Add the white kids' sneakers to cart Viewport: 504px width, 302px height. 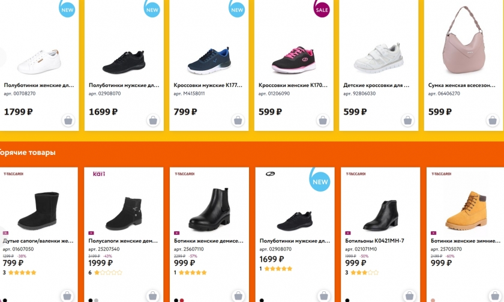(x=408, y=121)
